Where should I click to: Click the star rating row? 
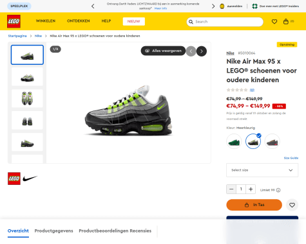(x=237, y=90)
